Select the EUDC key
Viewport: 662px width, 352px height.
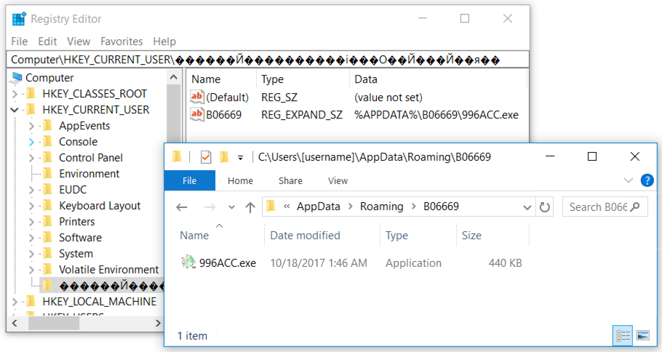click(x=73, y=190)
